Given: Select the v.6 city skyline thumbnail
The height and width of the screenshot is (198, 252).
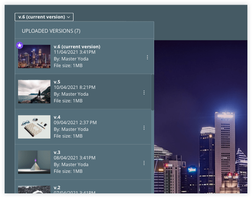Looking at the screenshot, I should pyautogui.click(x=34, y=57).
